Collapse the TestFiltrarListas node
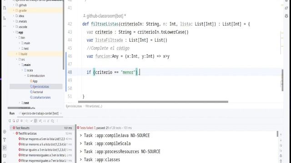 point(14,134)
